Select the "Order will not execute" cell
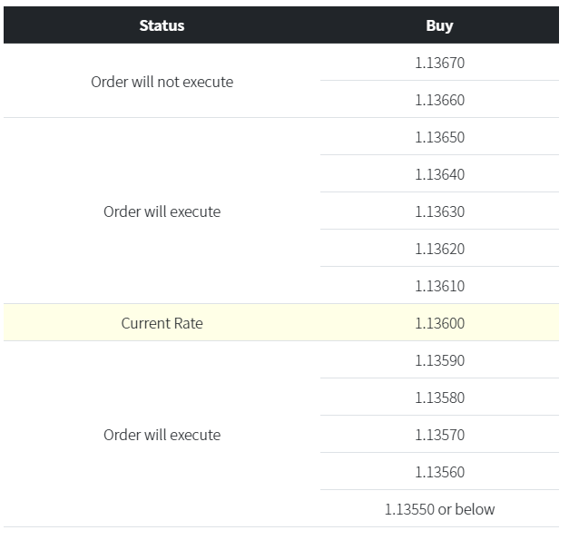 click(162, 82)
